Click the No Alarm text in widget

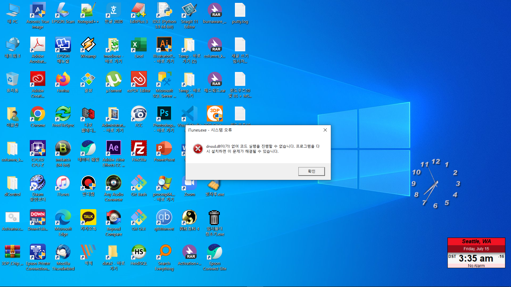pos(476,265)
